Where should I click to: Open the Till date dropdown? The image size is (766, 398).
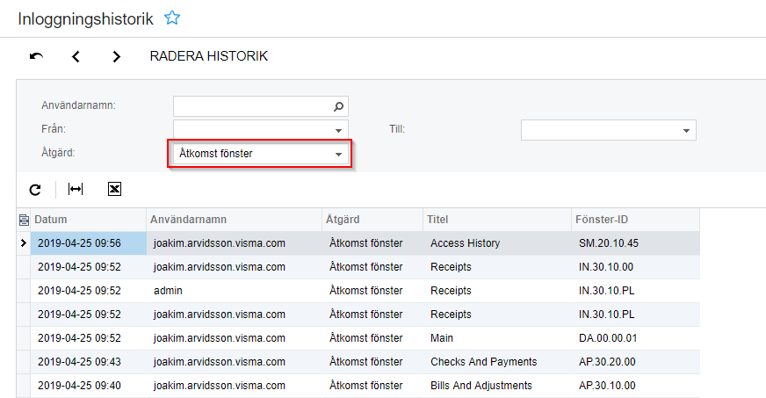point(686,130)
